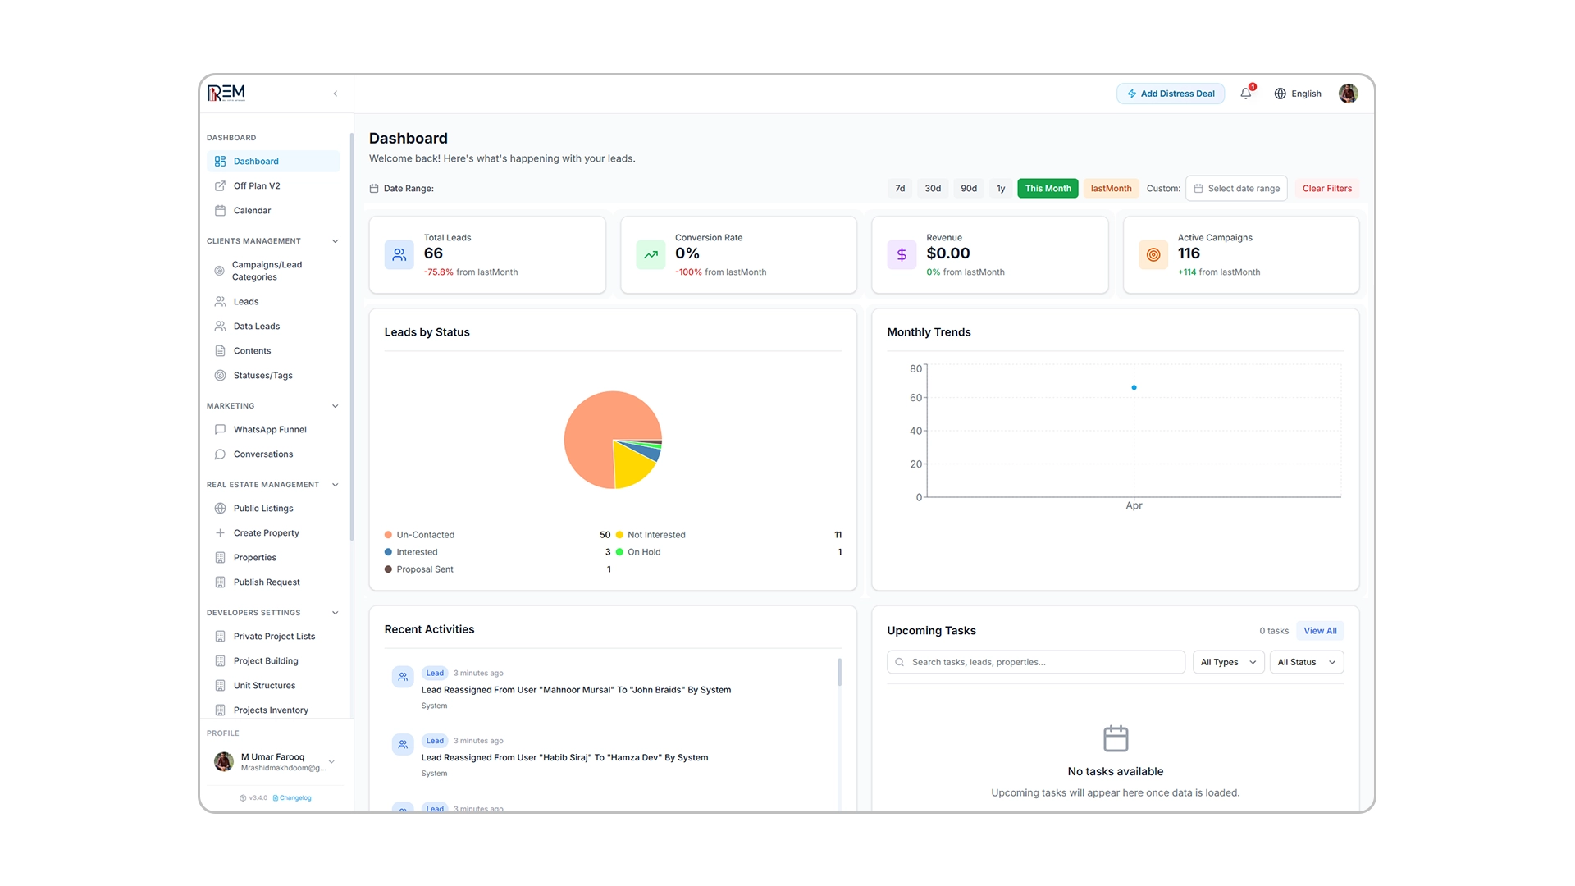Expand M Umar Farooq profile menu
This screenshot has width=1575, height=886.
(x=331, y=762)
